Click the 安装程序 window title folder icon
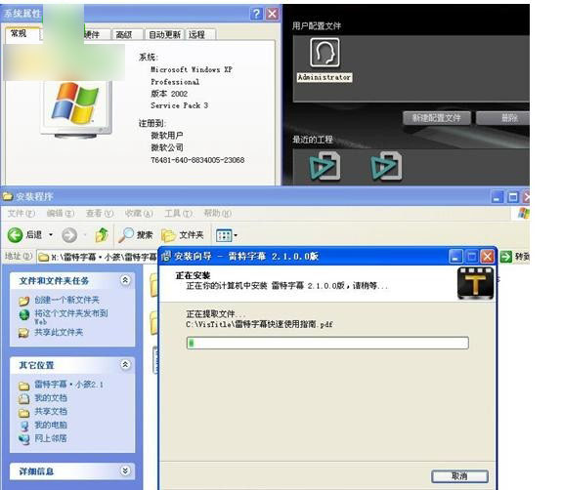 [x=7, y=196]
